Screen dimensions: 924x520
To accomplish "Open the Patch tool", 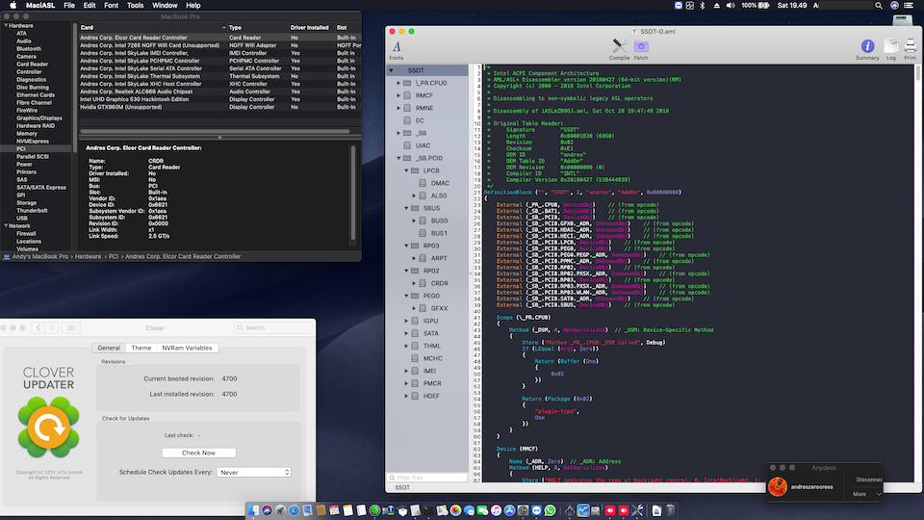I will point(641,47).
